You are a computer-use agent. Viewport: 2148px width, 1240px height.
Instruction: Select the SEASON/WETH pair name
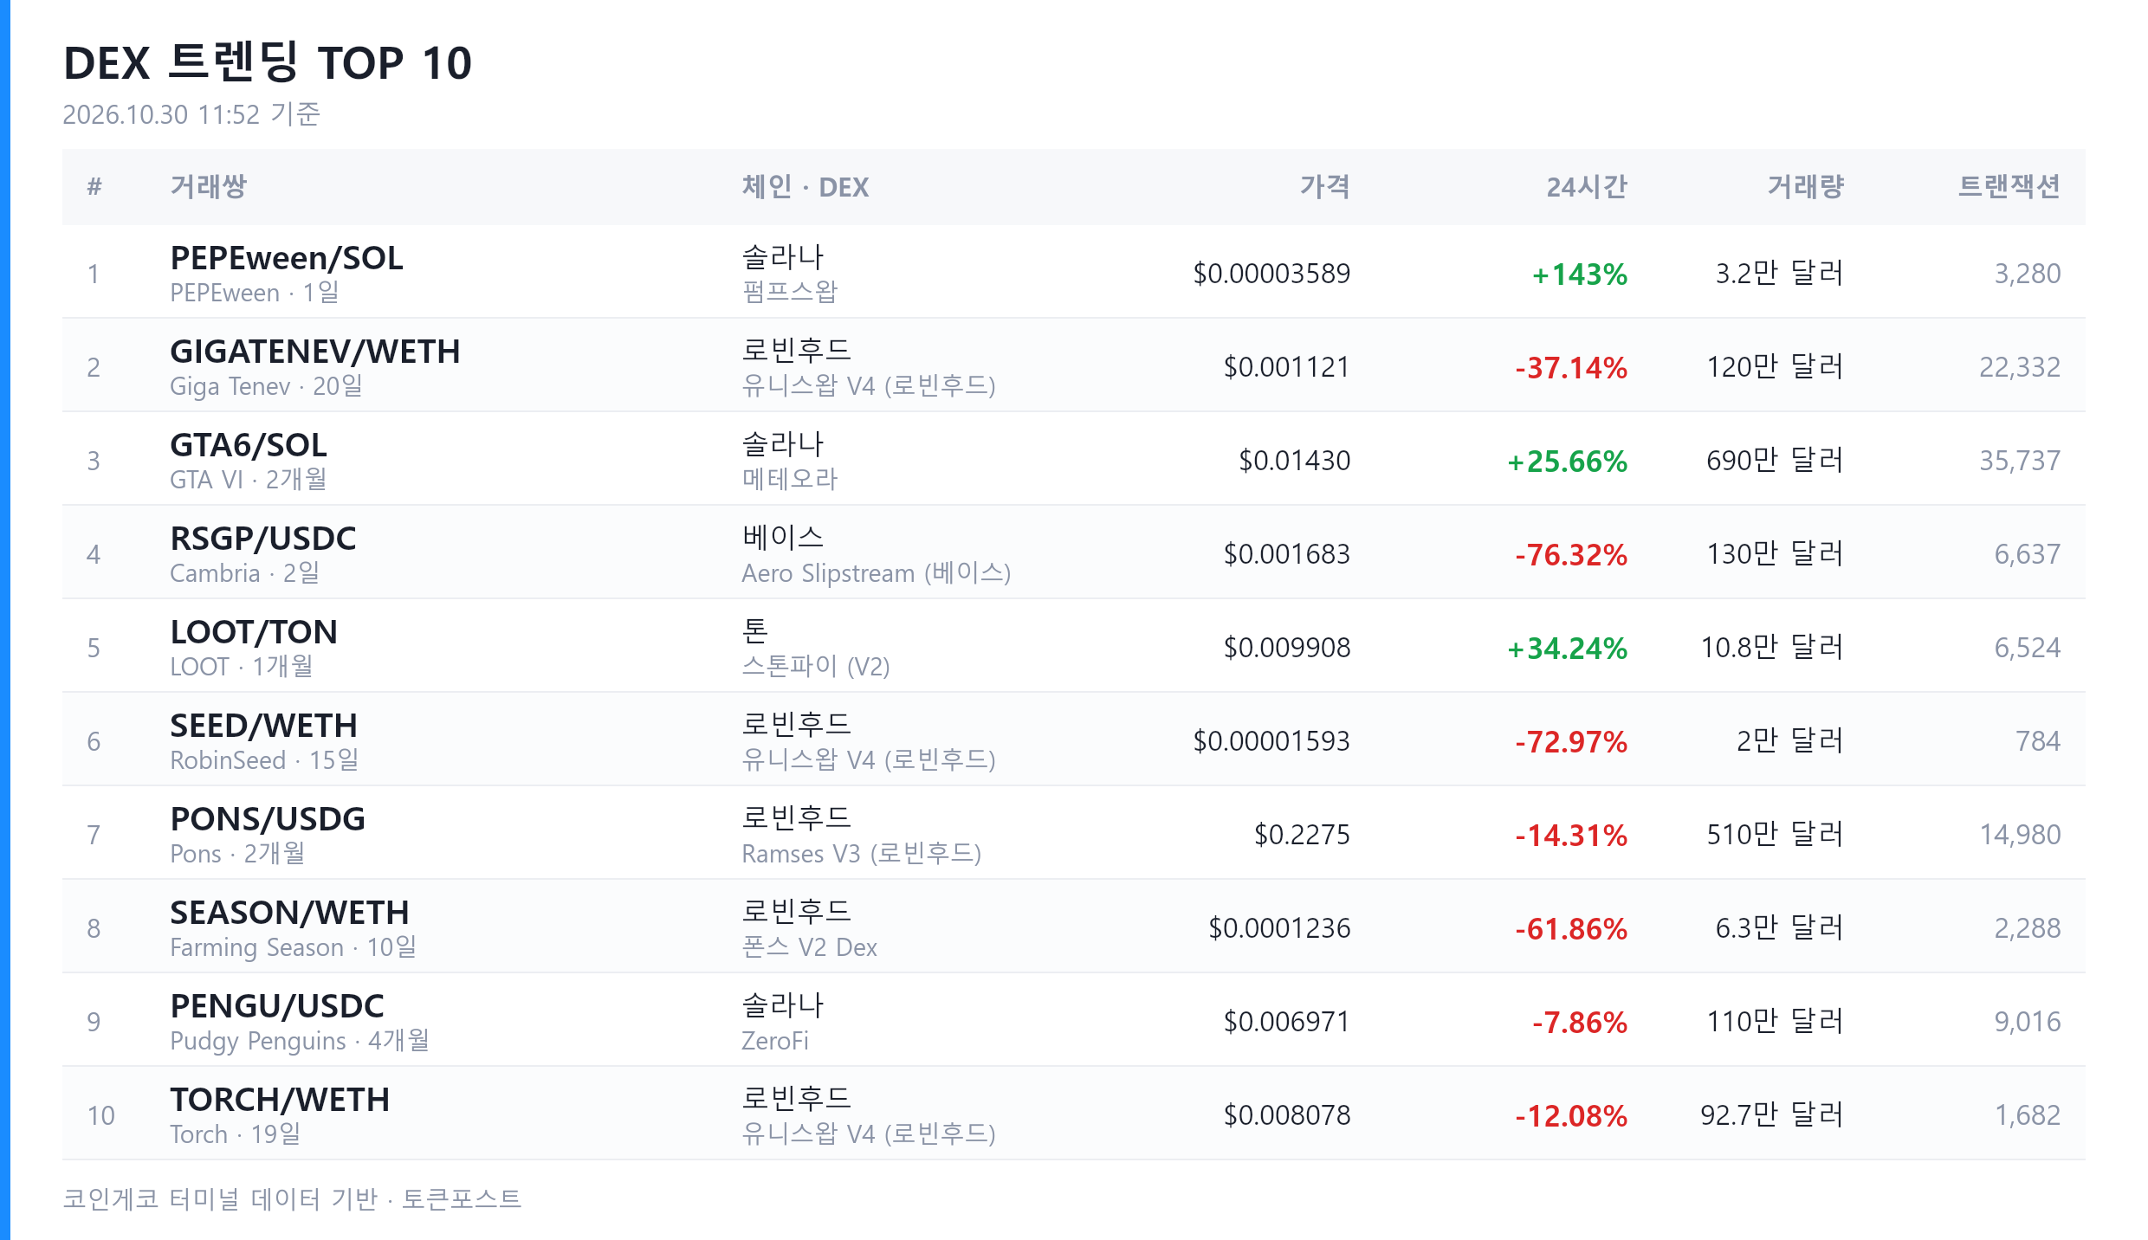289,913
